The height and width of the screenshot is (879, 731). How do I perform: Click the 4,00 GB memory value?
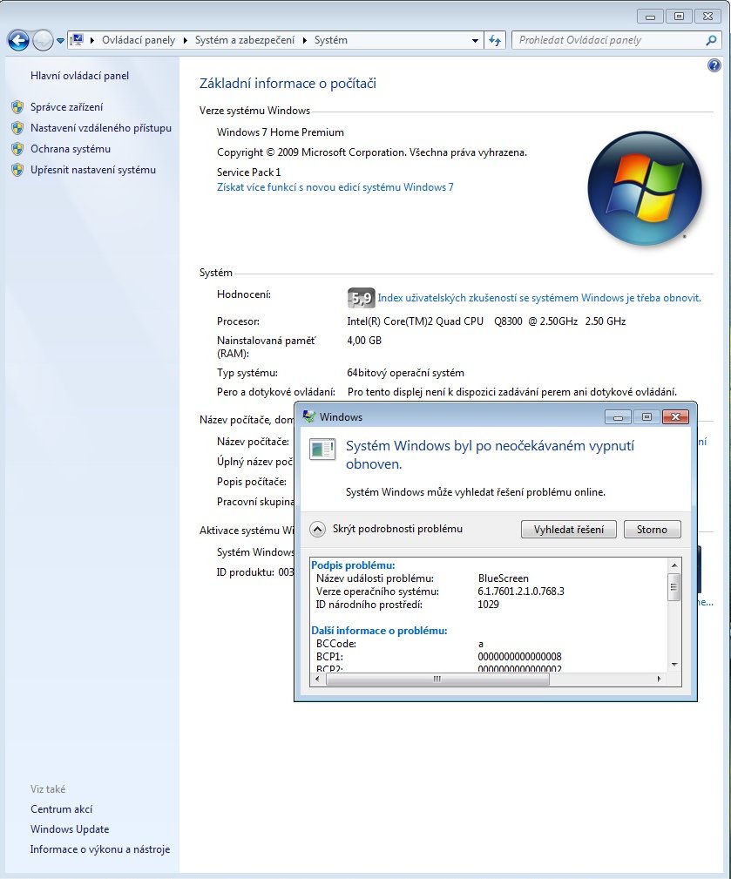pos(364,341)
